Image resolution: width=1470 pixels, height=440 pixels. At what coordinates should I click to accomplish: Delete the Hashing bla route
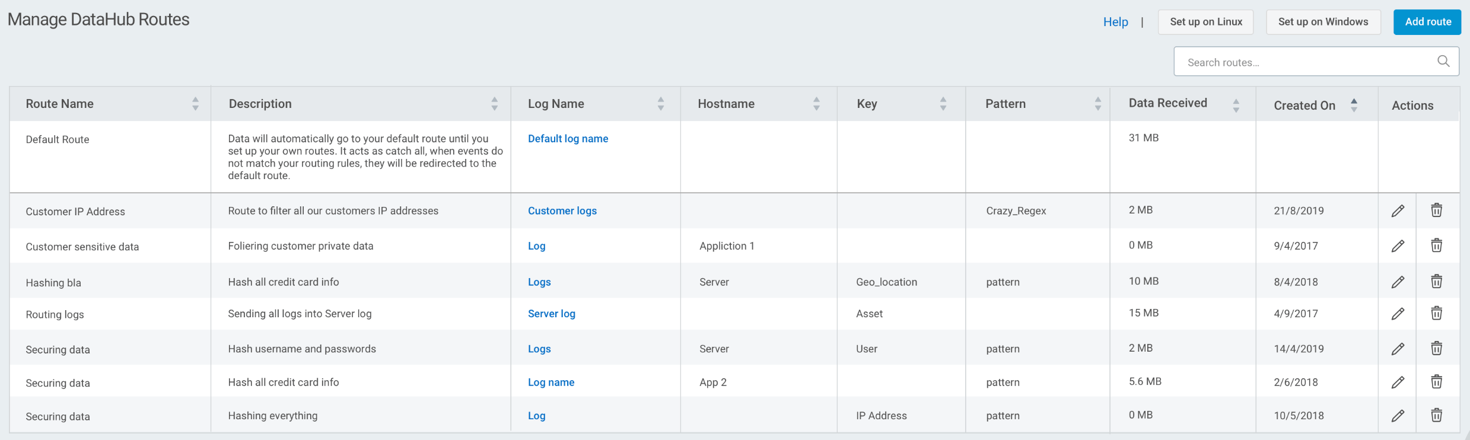(1436, 281)
